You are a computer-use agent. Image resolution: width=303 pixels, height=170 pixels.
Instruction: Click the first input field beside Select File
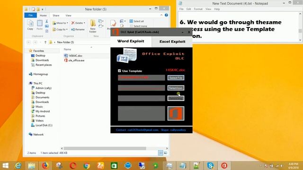tap(141, 77)
